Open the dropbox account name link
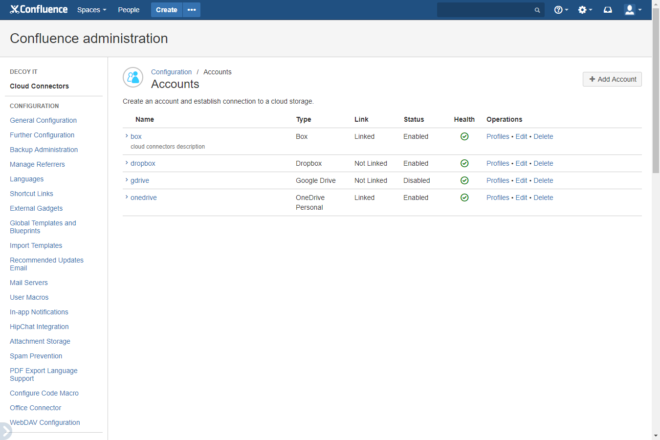 coord(143,163)
